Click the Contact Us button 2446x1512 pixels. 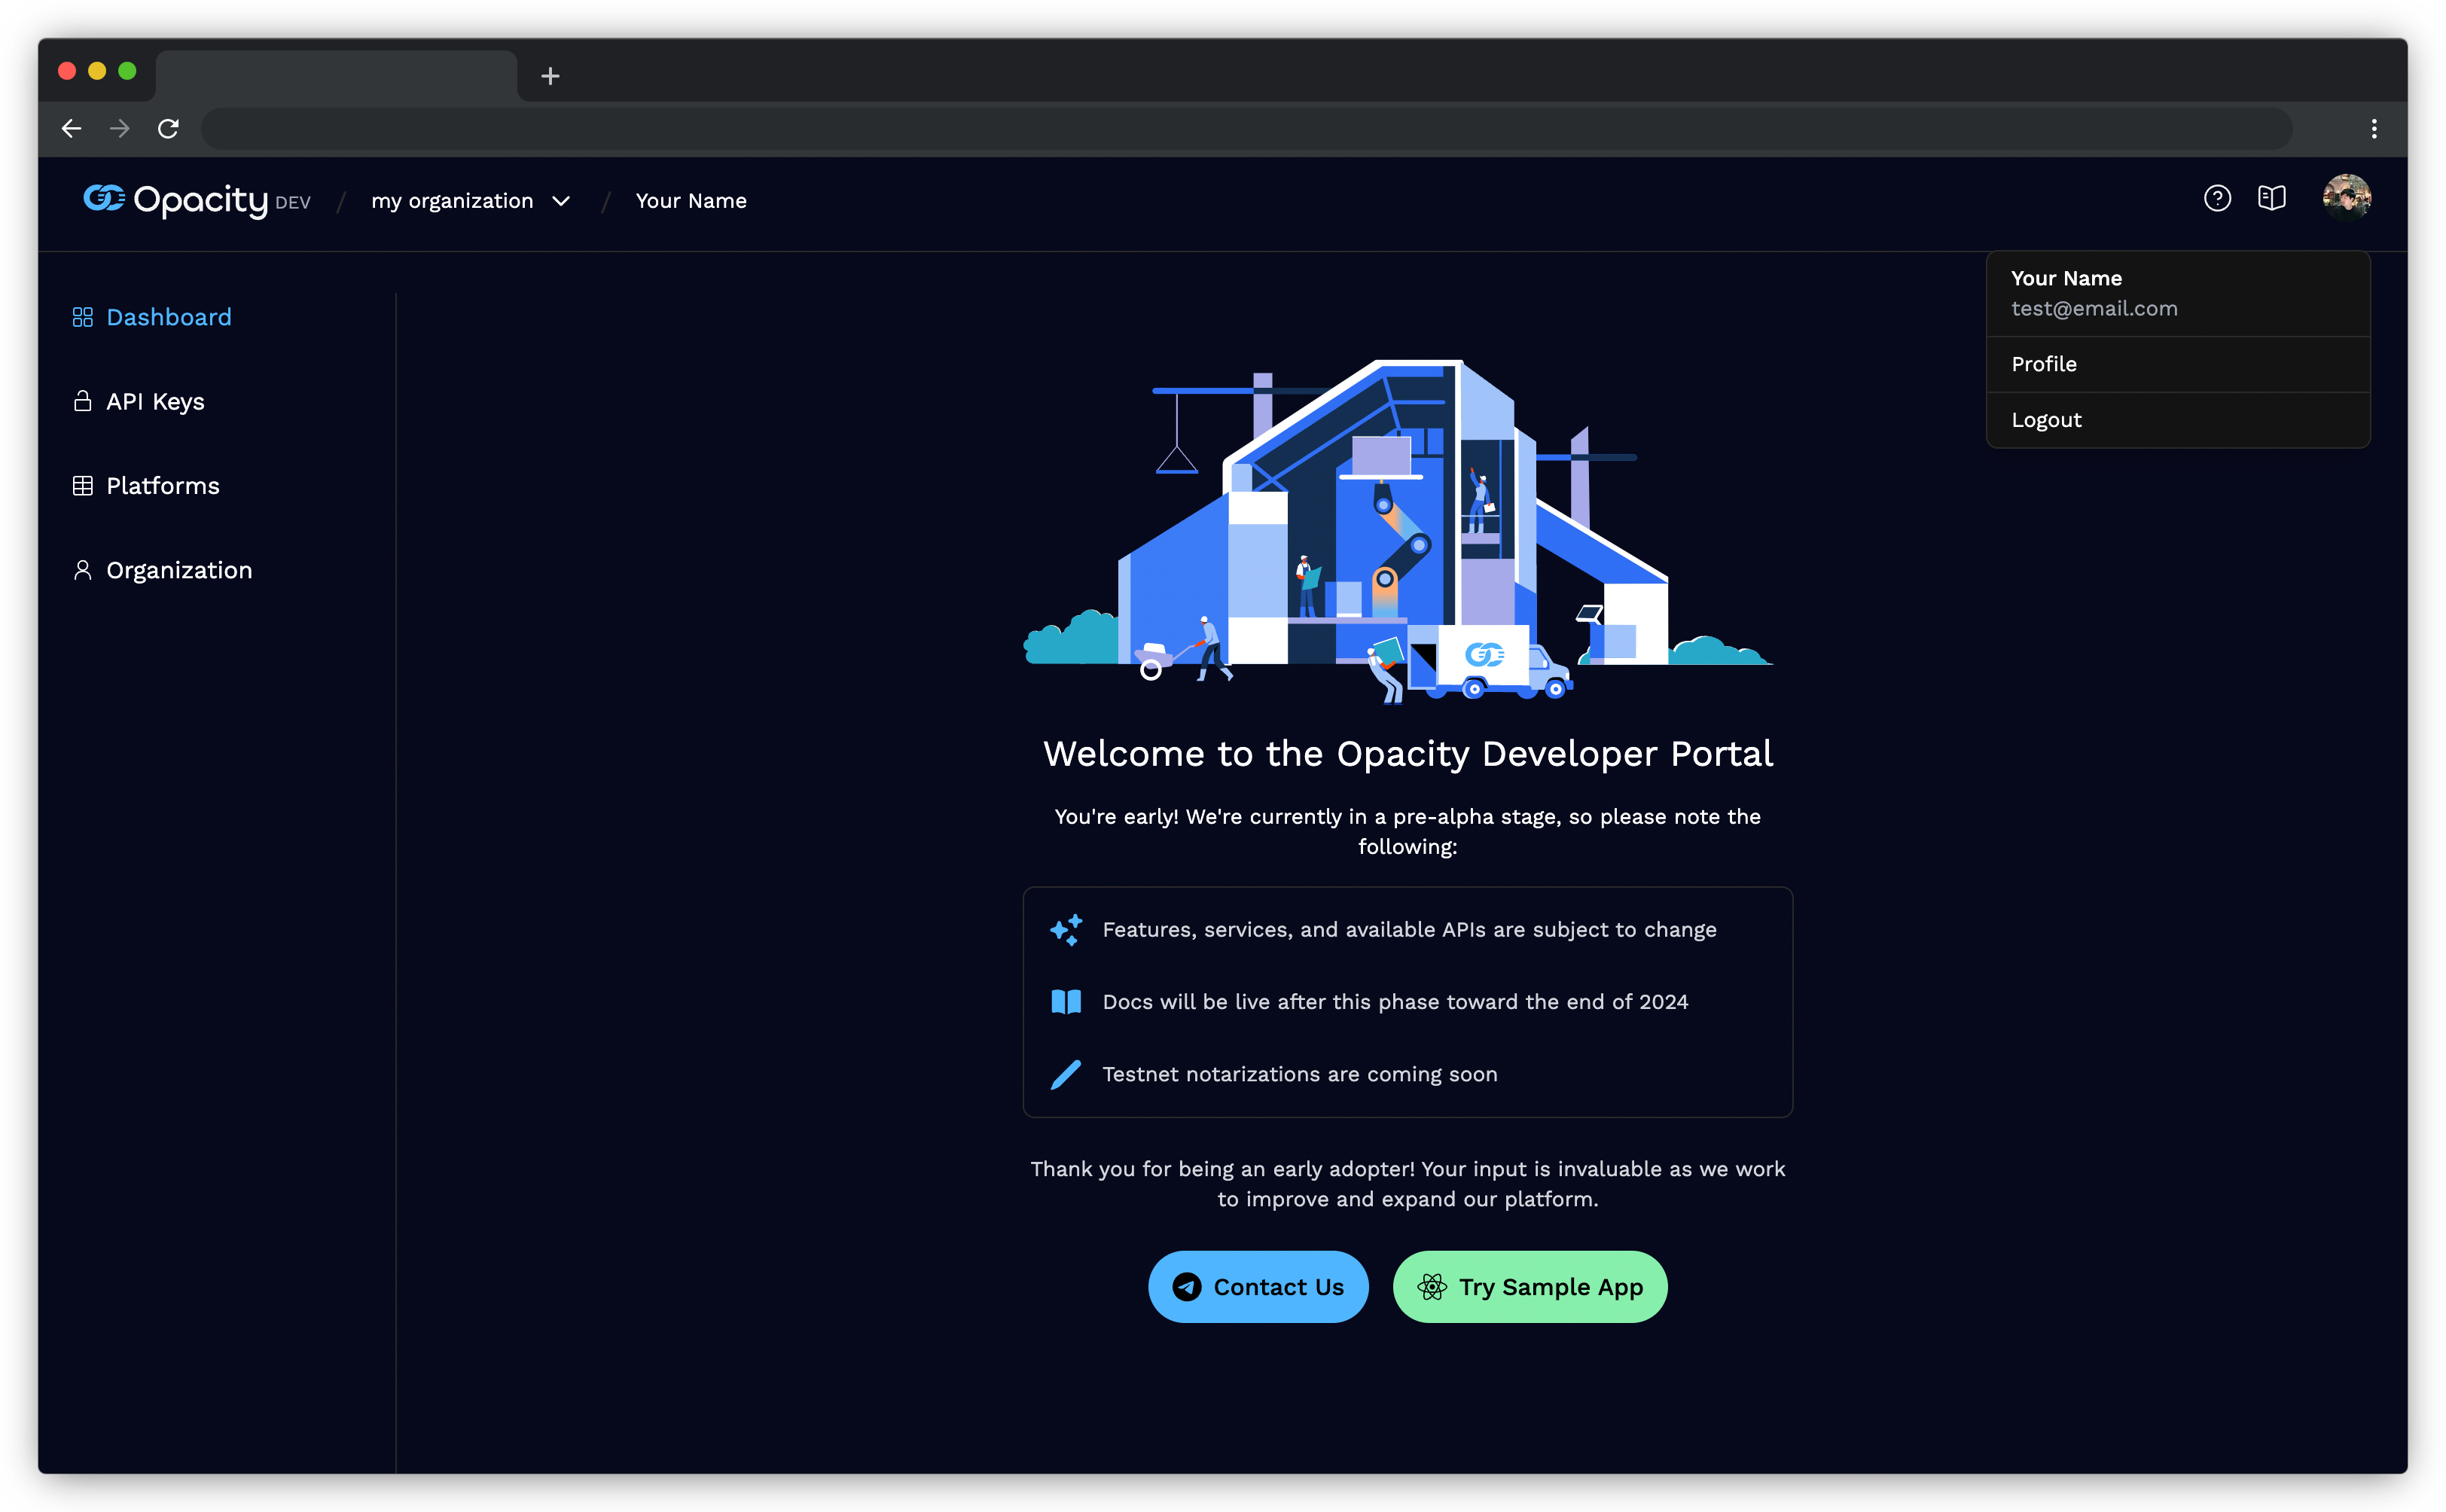(x=1258, y=1287)
